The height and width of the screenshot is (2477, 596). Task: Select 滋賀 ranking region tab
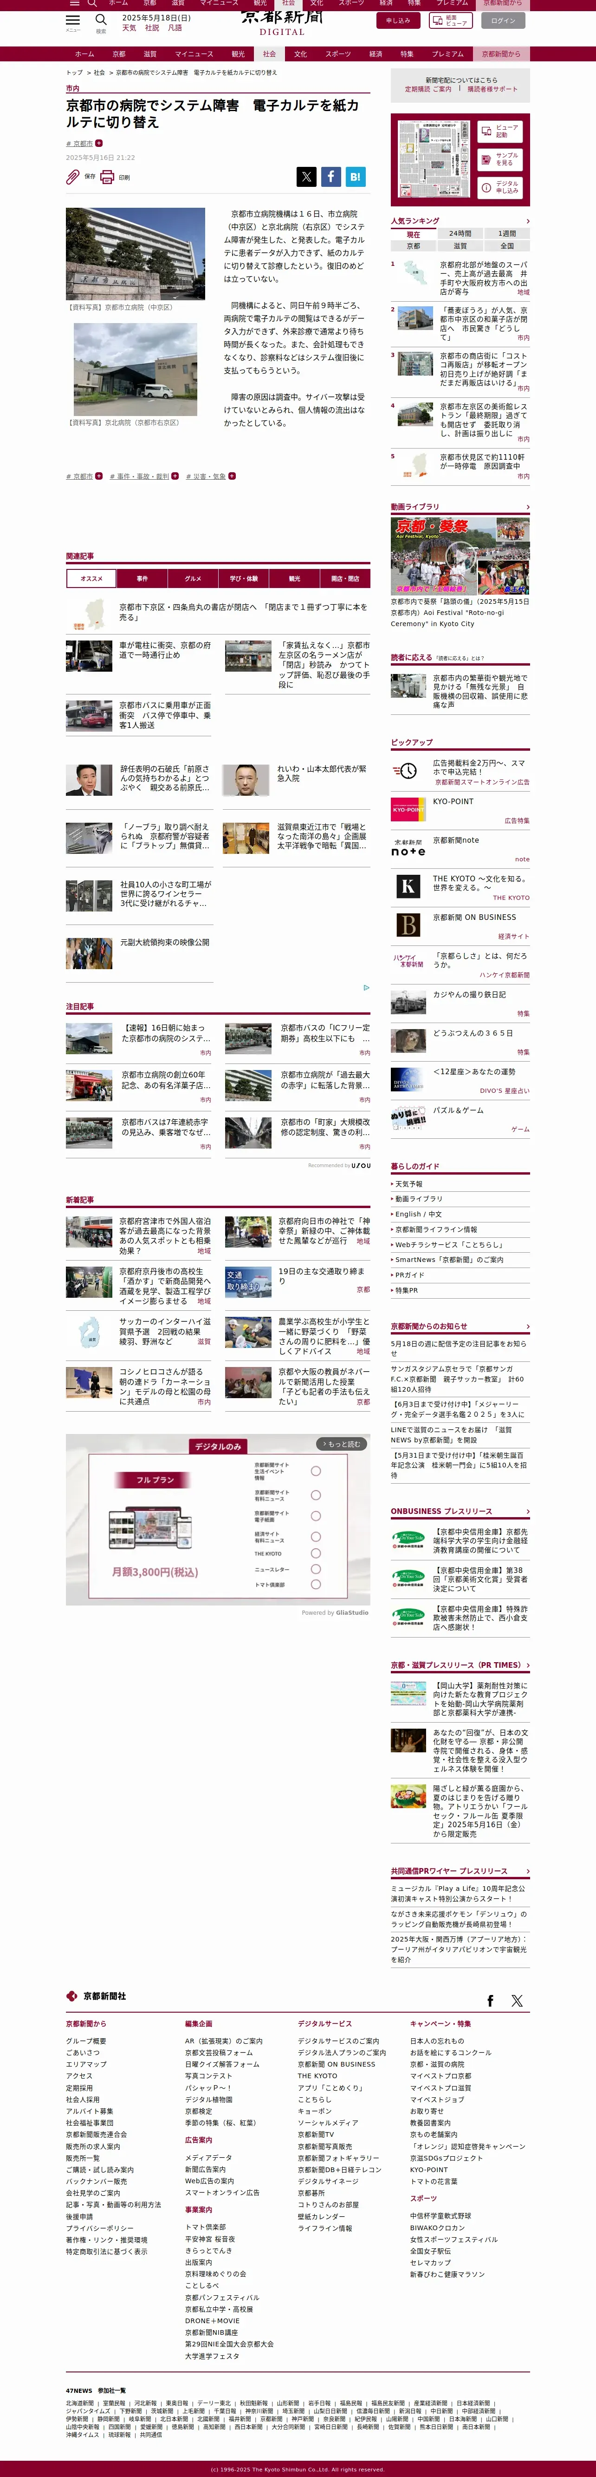click(x=460, y=245)
